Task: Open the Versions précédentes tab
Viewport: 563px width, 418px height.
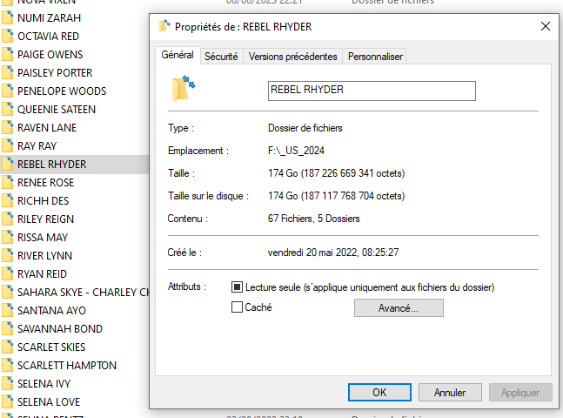Action: click(x=292, y=57)
